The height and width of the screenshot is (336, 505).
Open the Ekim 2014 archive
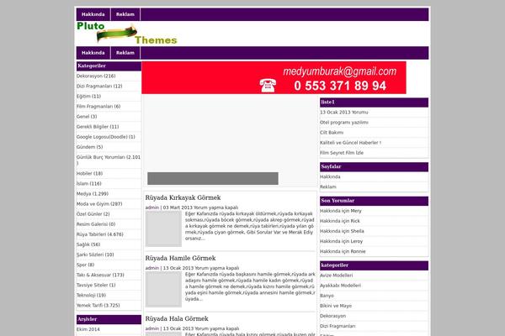[88, 329]
